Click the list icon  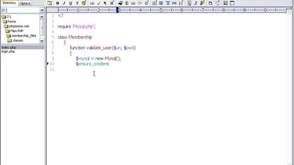pos(181,3)
